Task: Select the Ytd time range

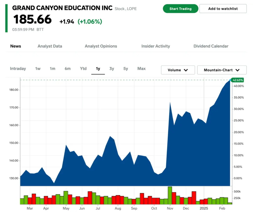Action: [x=83, y=69]
